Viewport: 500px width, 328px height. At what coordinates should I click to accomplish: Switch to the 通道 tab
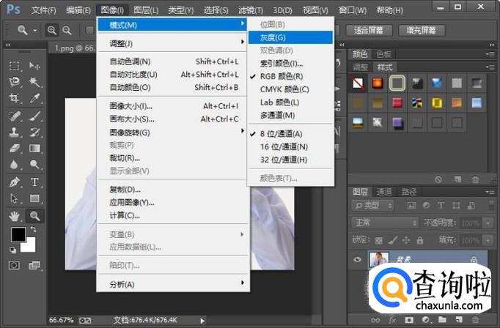[x=385, y=190]
